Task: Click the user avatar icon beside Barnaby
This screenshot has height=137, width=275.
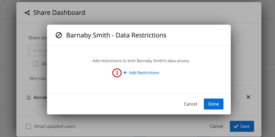Action: coord(29,97)
